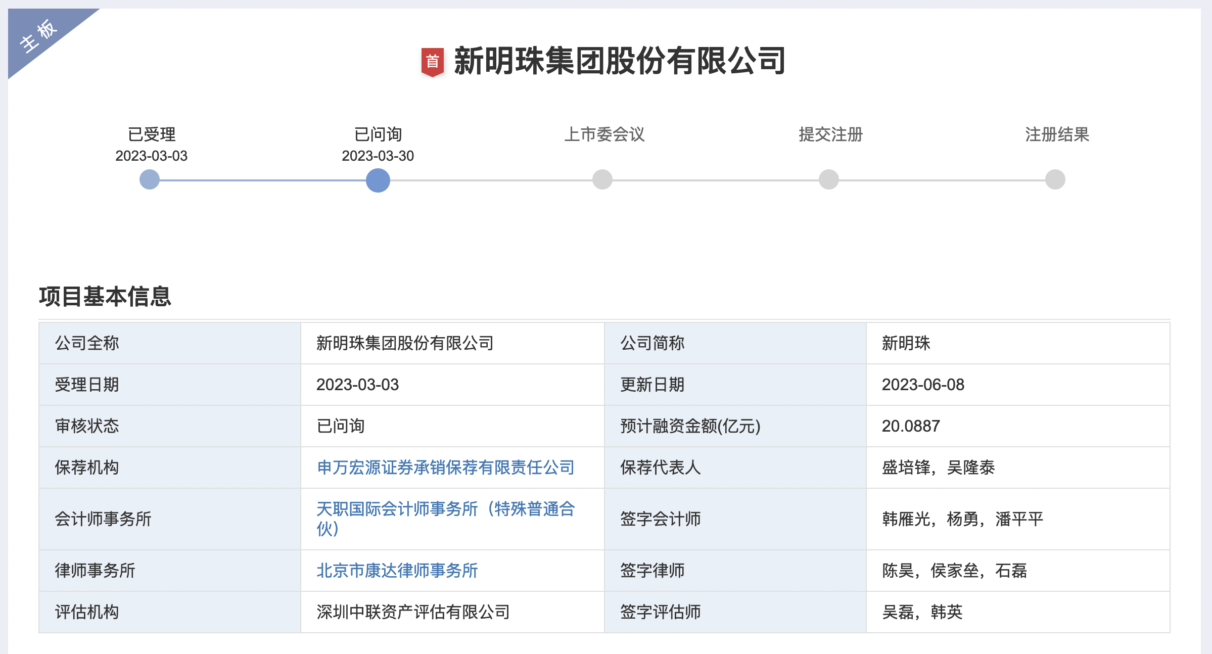Click the red 首 badge icon
This screenshot has width=1212, height=654.
432,62
